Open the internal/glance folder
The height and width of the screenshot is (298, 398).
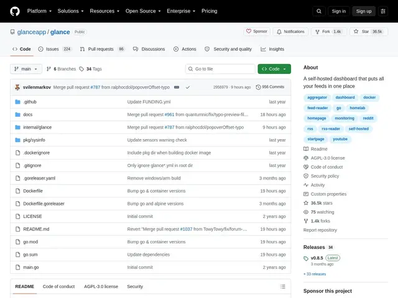[37, 127]
